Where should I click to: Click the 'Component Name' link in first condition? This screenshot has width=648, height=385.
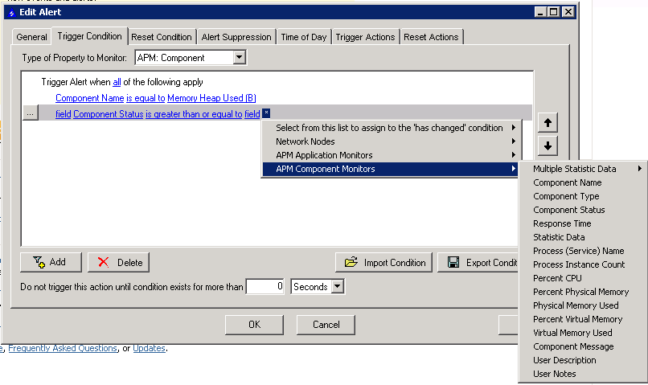click(x=90, y=98)
